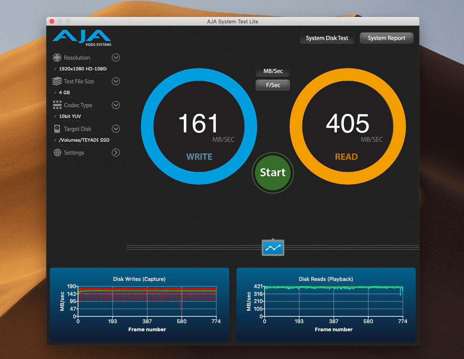Expand the Codec Type dropdown arrow
The height and width of the screenshot is (359, 464).
116,105
